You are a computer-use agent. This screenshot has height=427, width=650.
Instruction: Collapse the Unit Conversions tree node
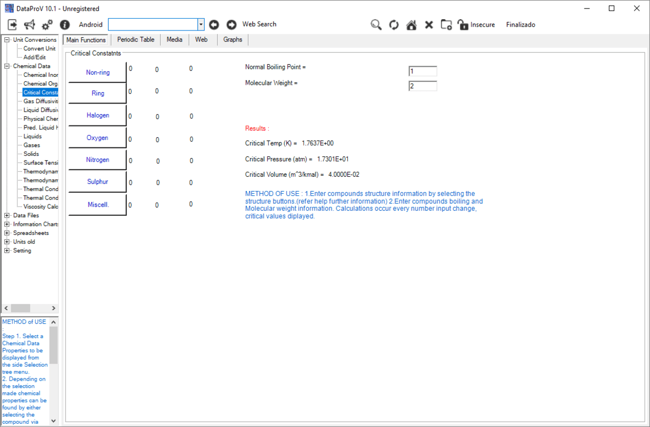(7, 39)
